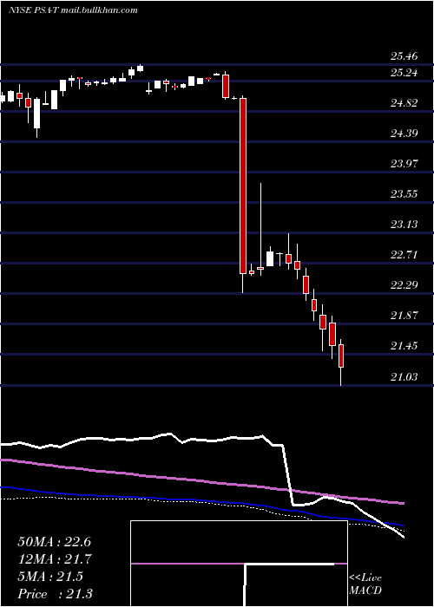
Task: Click the 21.03 price axis label
Action: (x=404, y=376)
